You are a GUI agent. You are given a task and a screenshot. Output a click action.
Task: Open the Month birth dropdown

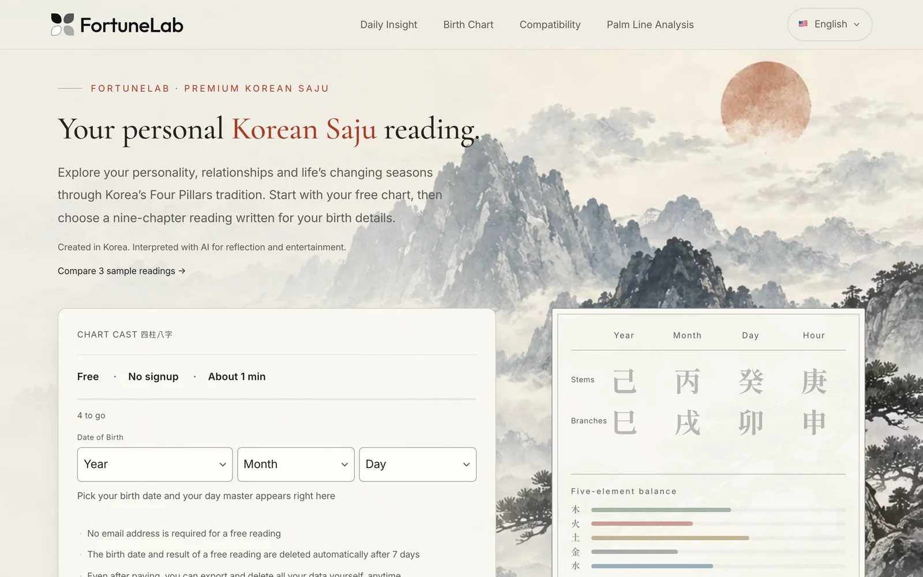pyautogui.click(x=296, y=464)
